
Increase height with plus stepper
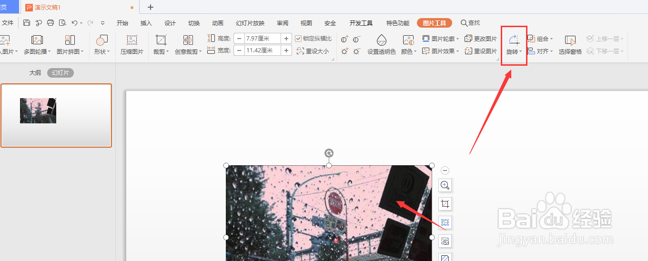click(286, 39)
